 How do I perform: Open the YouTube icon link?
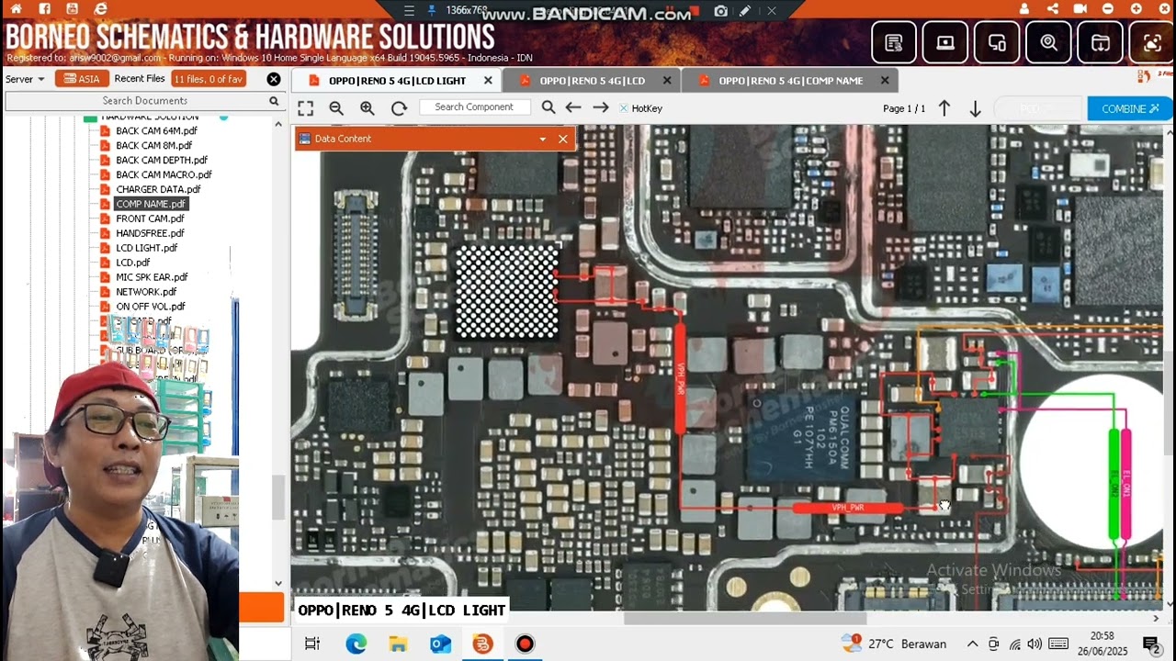[x=73, y=8]
